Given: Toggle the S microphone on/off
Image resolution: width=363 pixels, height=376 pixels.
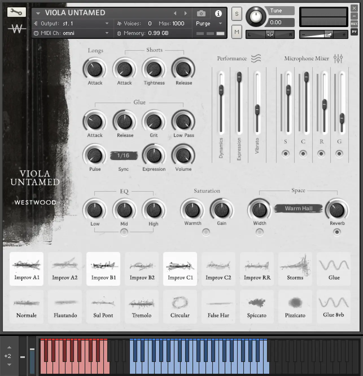Looking at the screenshot, I should pyautogui.click(x=285, y=154).
